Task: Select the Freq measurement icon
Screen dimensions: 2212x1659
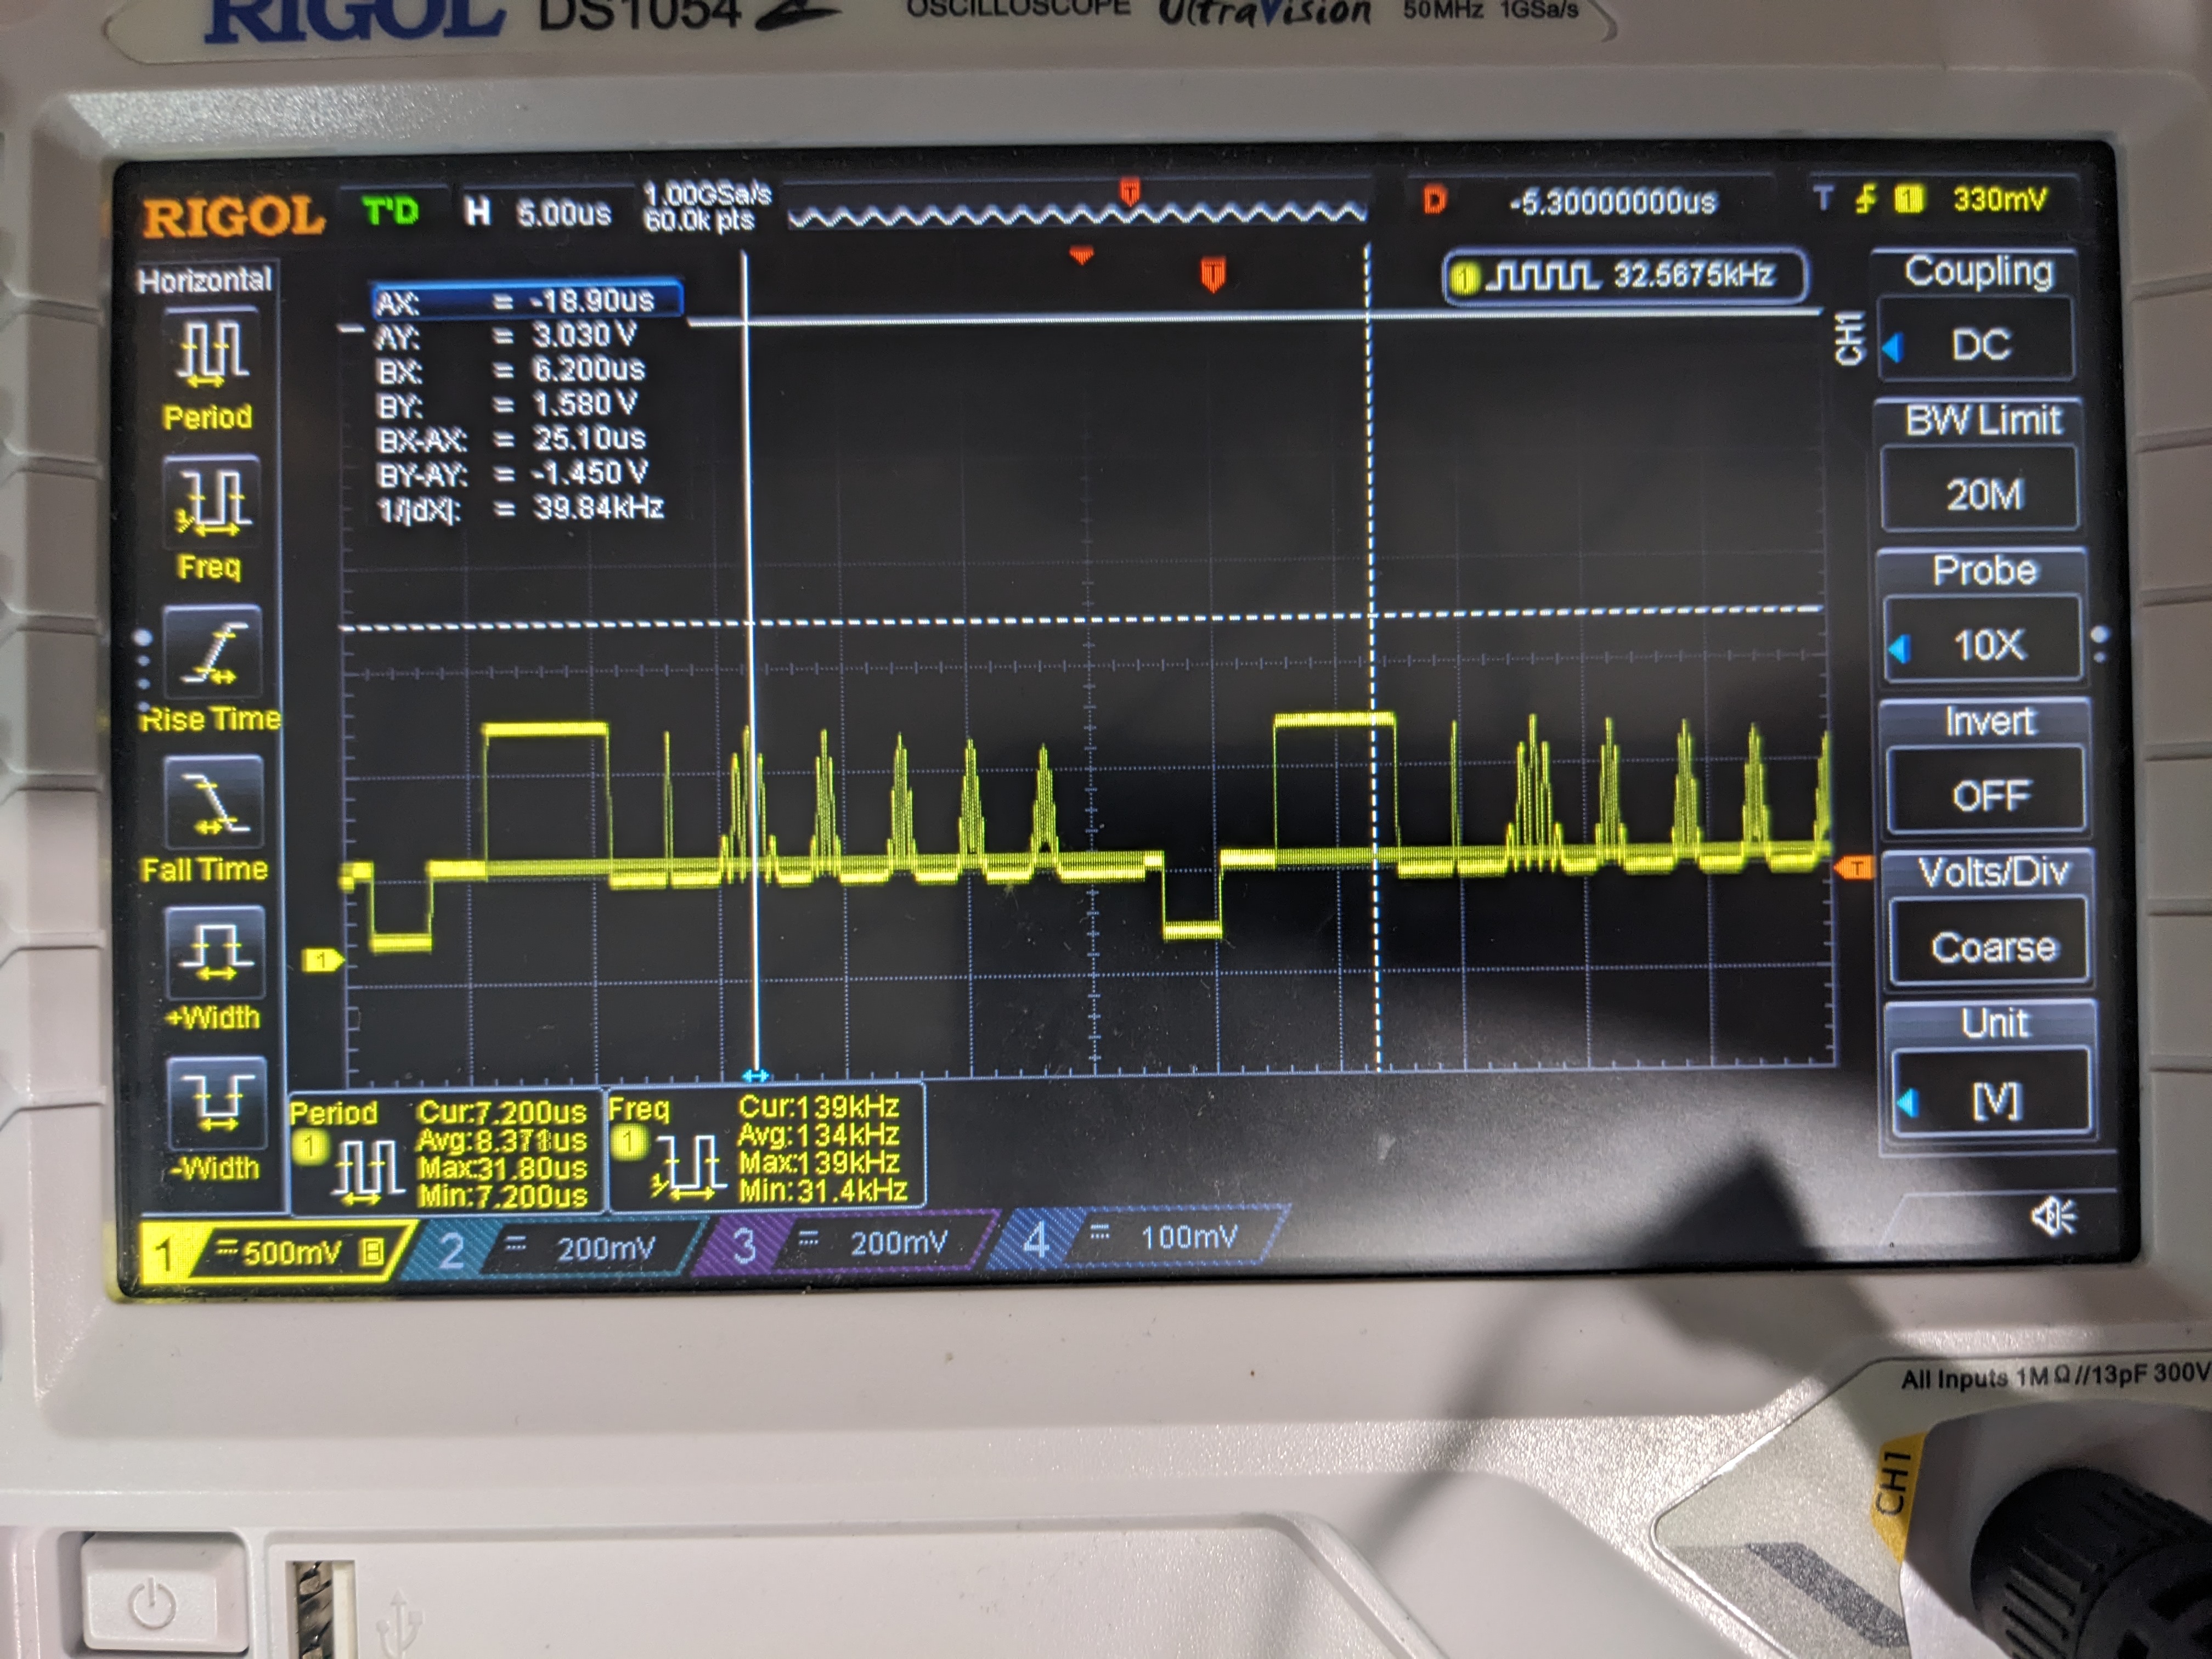Action: [x=211, y=502]
